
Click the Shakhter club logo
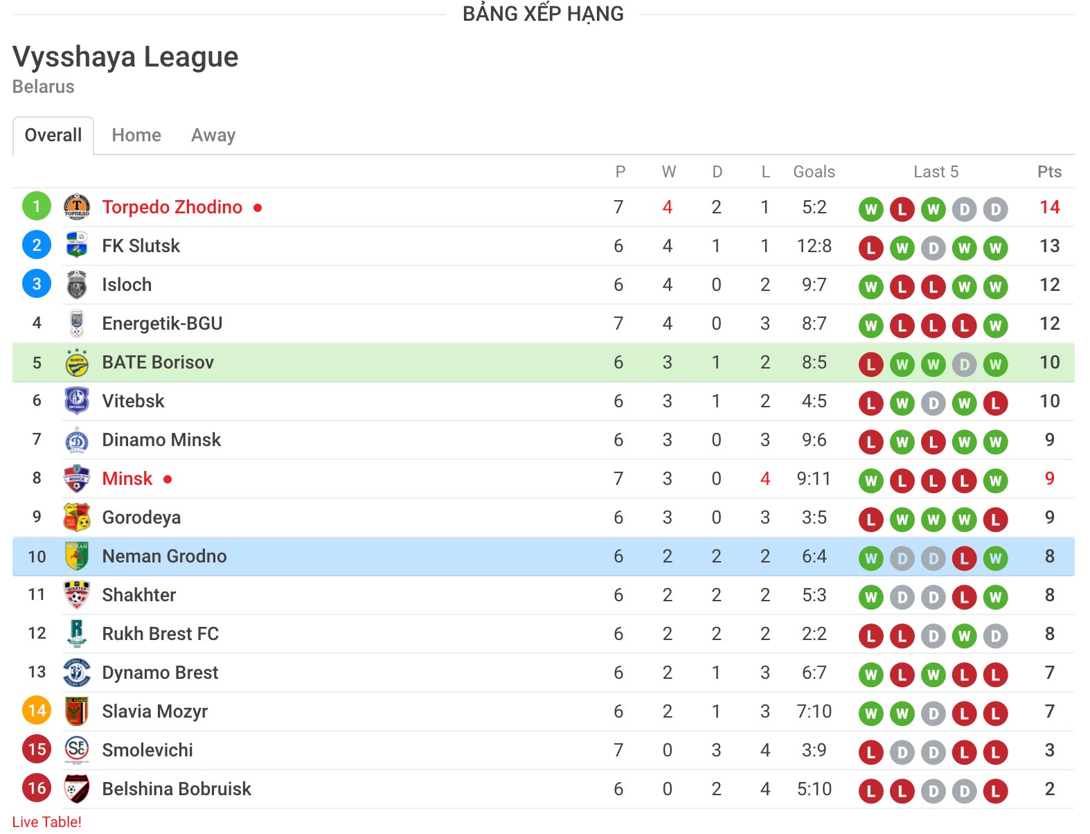77,594
